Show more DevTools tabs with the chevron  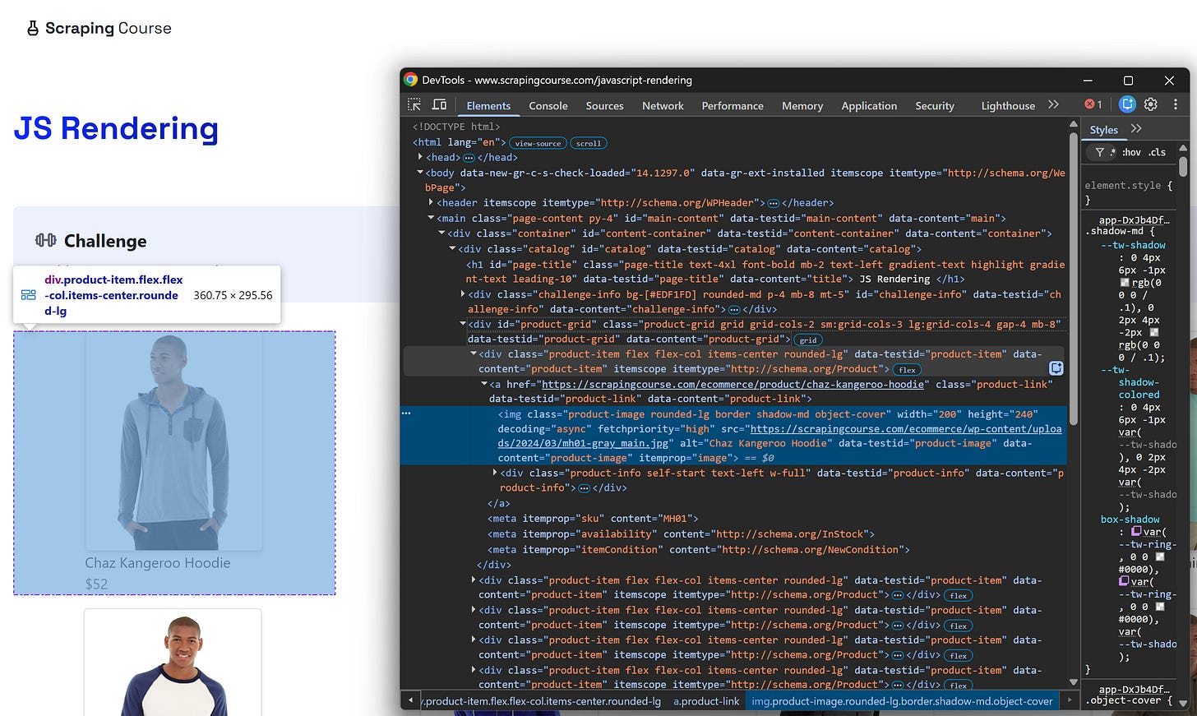1053,104
